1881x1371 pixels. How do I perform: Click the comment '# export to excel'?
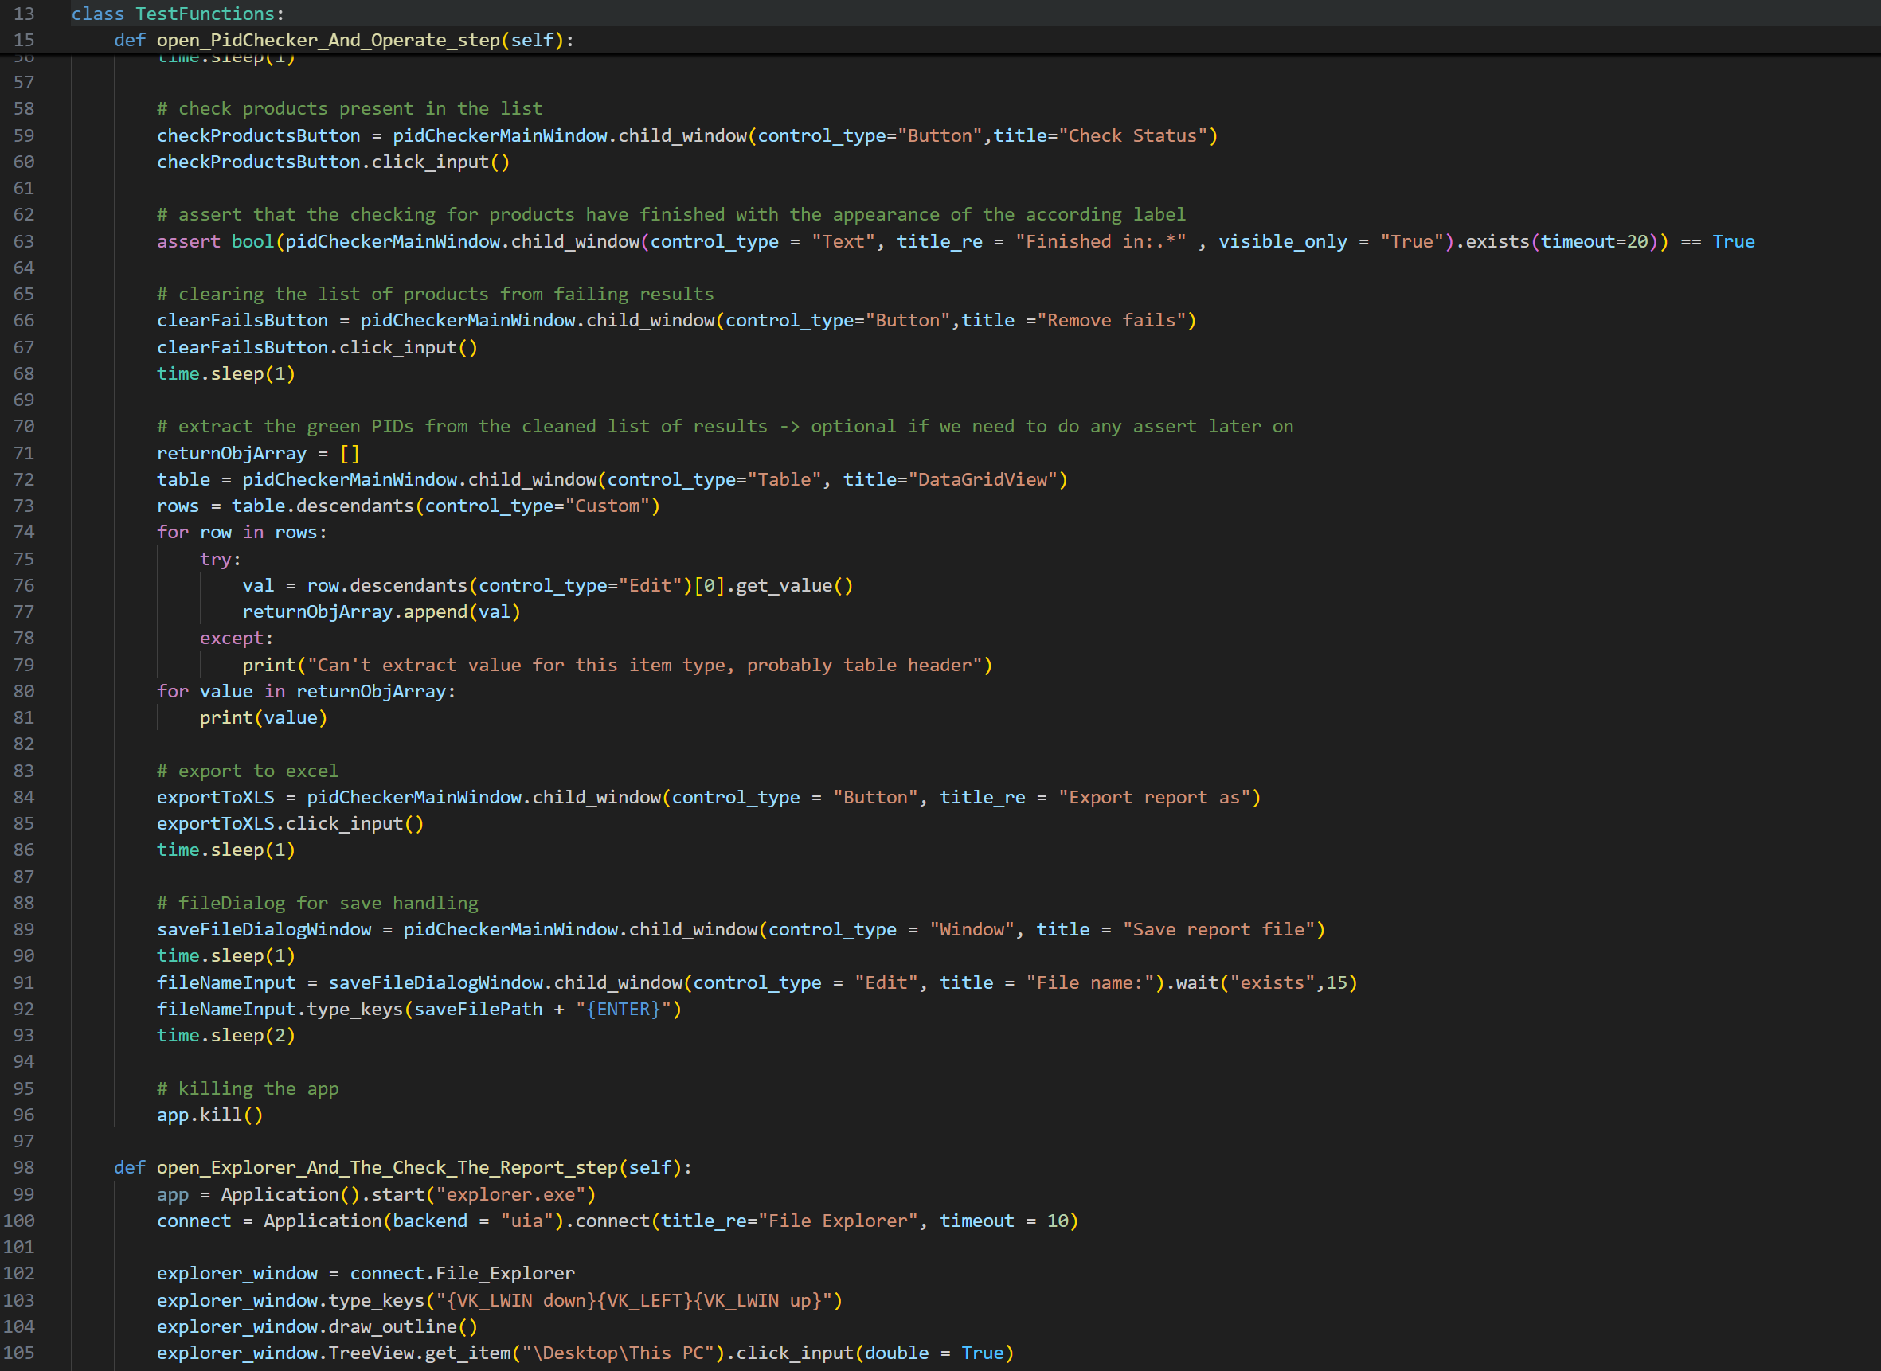tap(248, 771)
